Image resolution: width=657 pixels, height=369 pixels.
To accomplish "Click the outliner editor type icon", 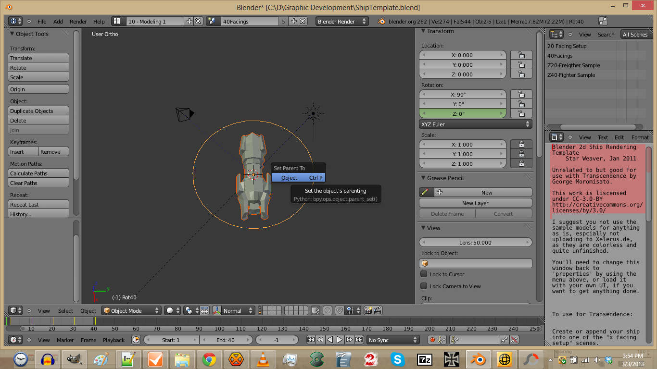I will tap(556, 34).
